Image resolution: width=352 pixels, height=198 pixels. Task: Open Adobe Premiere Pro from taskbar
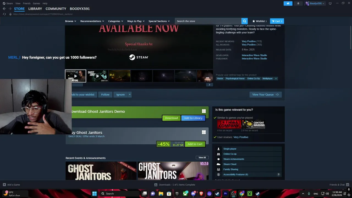pyautogui.click(x=226, y=194)
